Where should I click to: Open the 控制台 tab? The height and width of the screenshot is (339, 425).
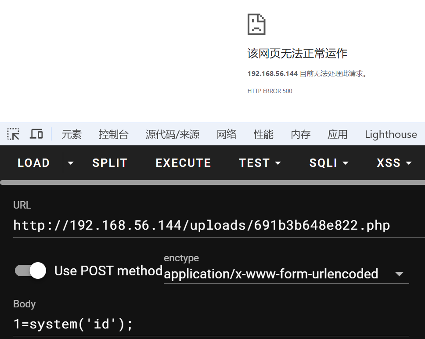(x=114, y=134)
